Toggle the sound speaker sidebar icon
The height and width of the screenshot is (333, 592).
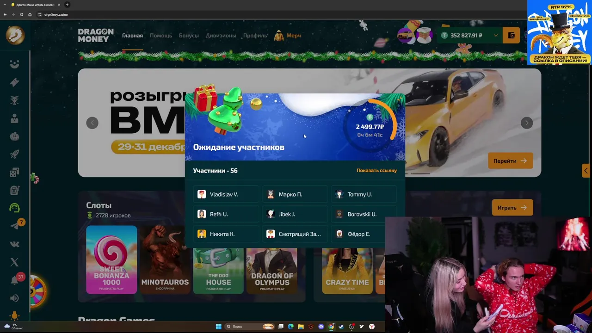click(x=14, y=298)
